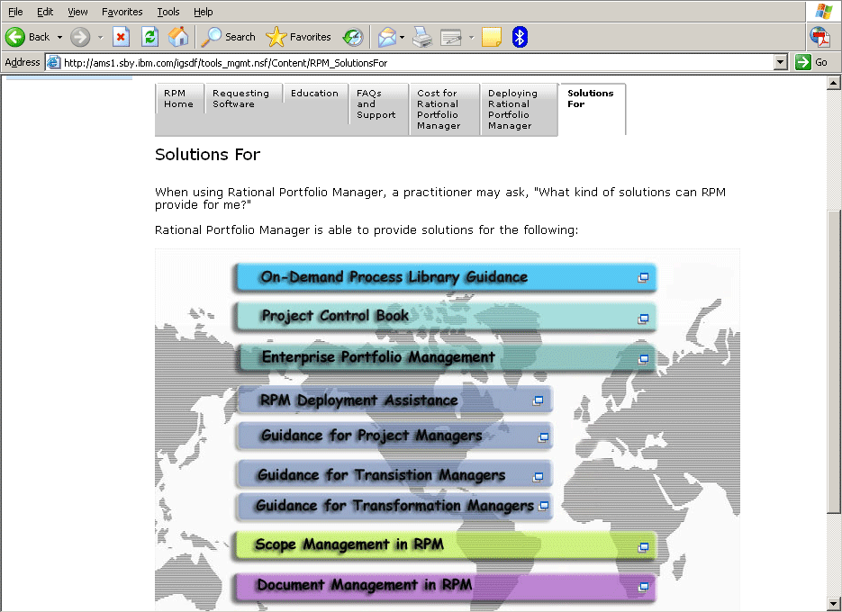The image size is (842, 612).
Task: Open popup icon for Guidance for Transformation Managers
Action: tap(543, 506)
